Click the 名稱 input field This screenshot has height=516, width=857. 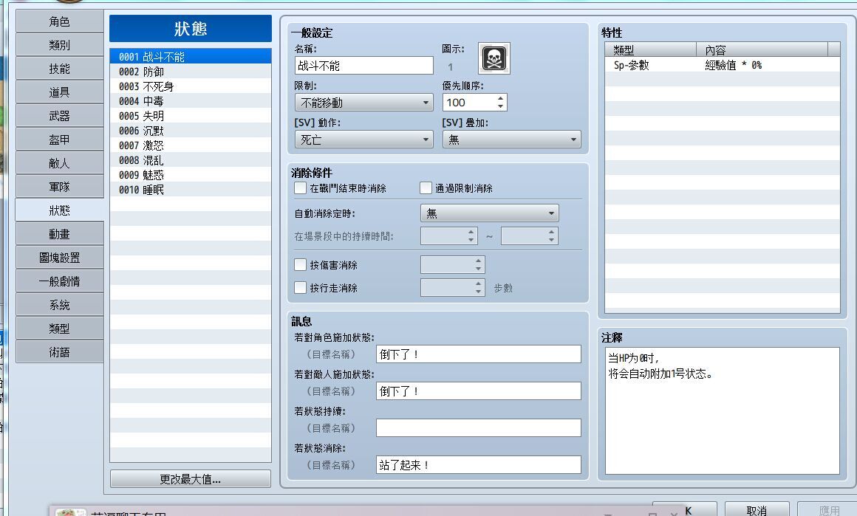(363, 66)
